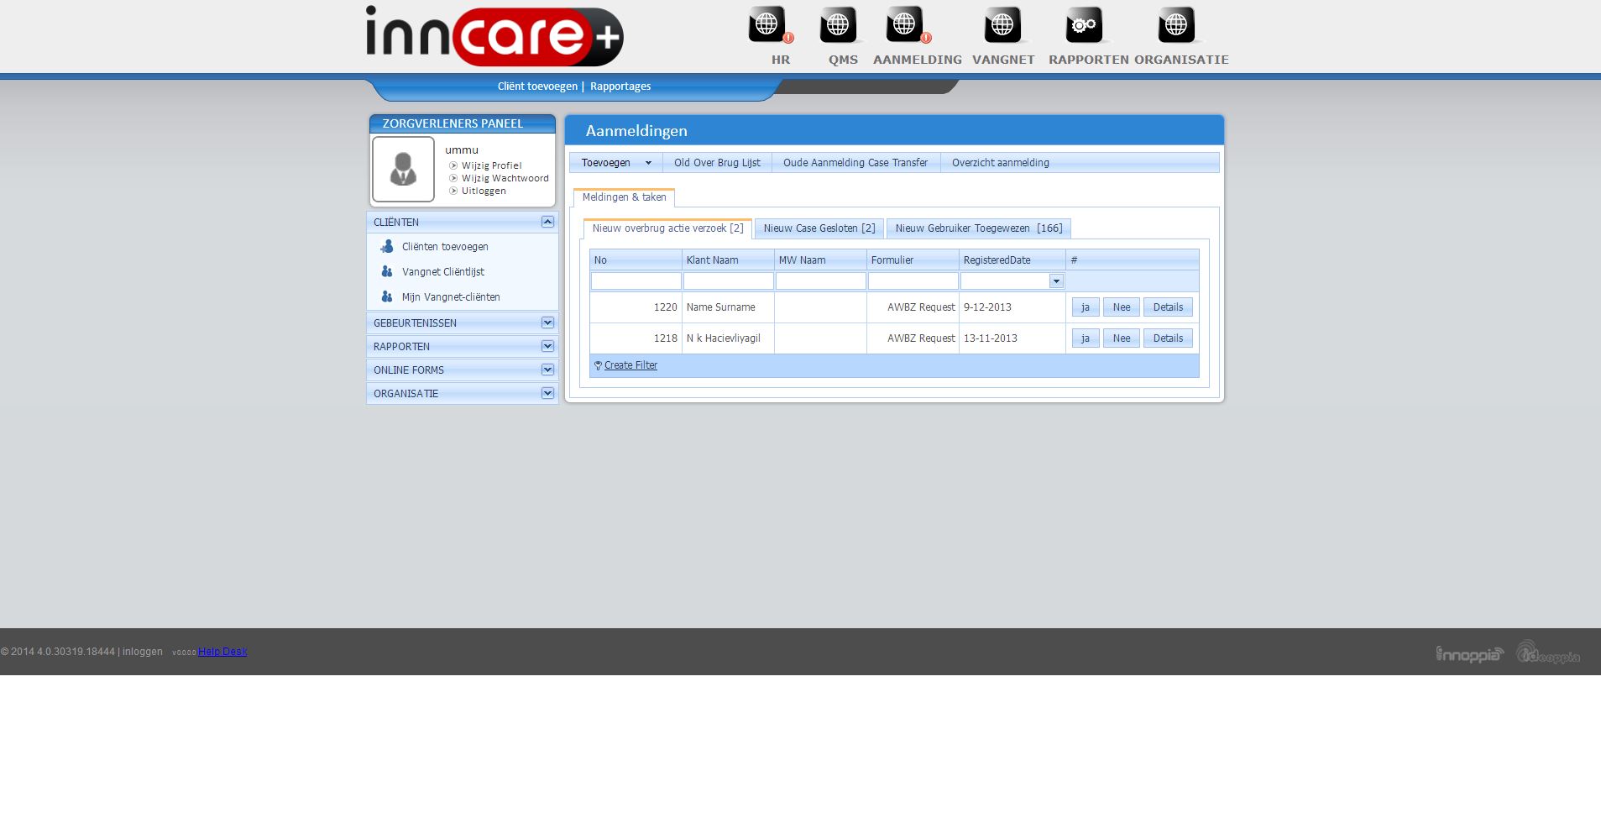
Task: Open Old Over Brug Lijst
Action: [x=717, y=163]
